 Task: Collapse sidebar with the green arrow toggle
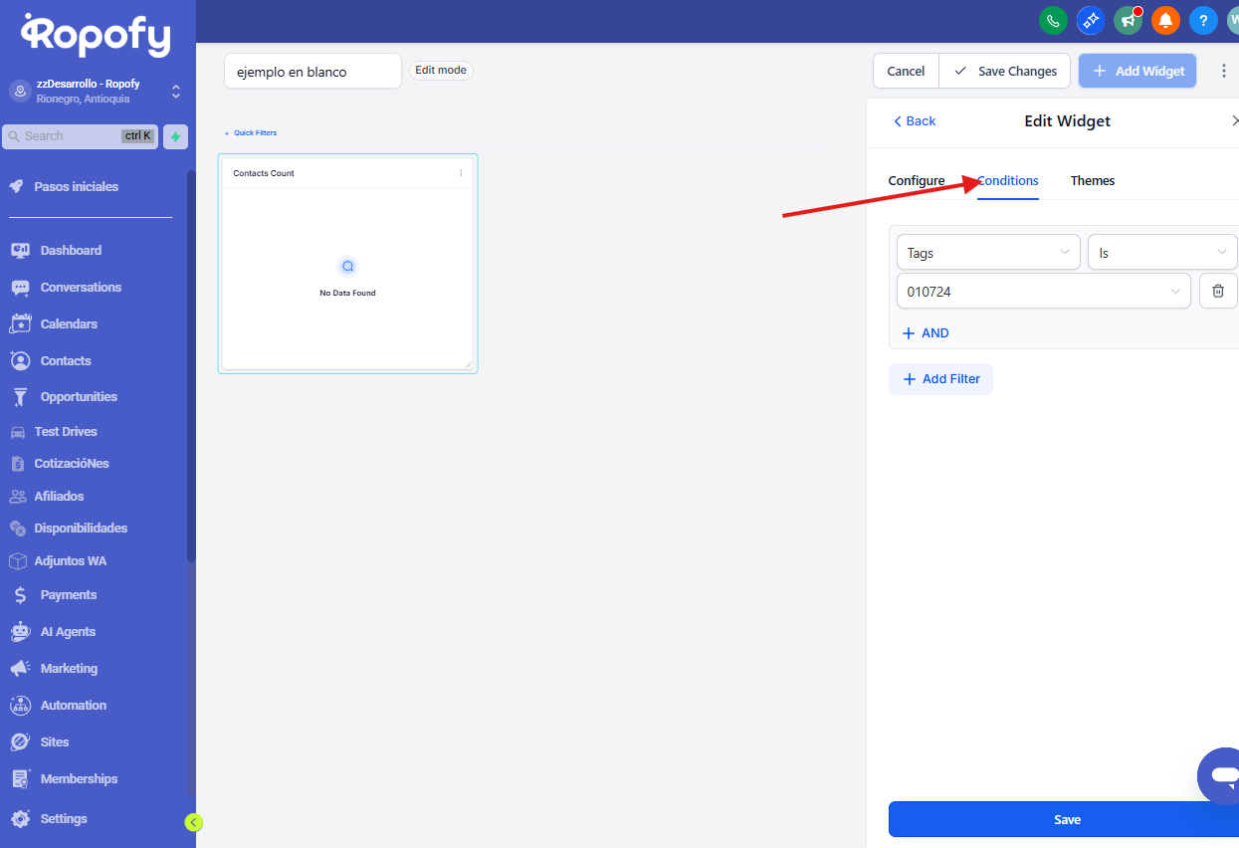194,822
